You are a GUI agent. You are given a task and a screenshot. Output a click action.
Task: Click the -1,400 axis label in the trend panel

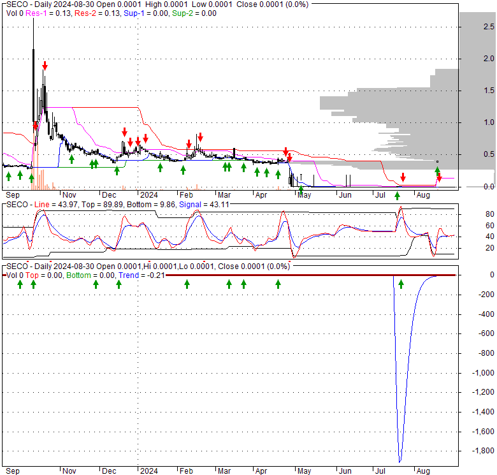[483, 412]
